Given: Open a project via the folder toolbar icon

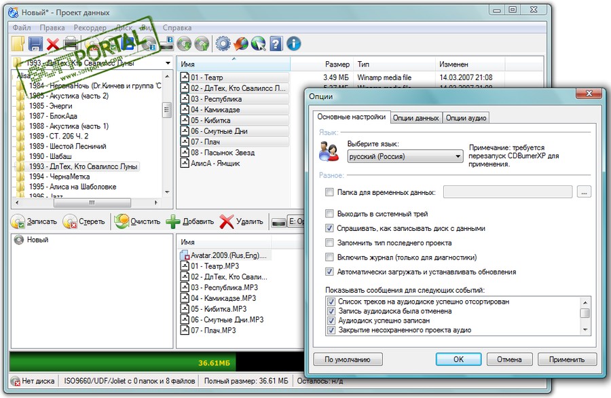Looking at the screenshot, I should [18, 43].
